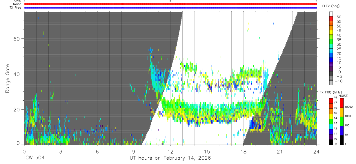Image resolution: width=356 pixels, height=164 pixels.
Task: Click the 'NOISE' colorbar title
Action: [x=343, y=96]
